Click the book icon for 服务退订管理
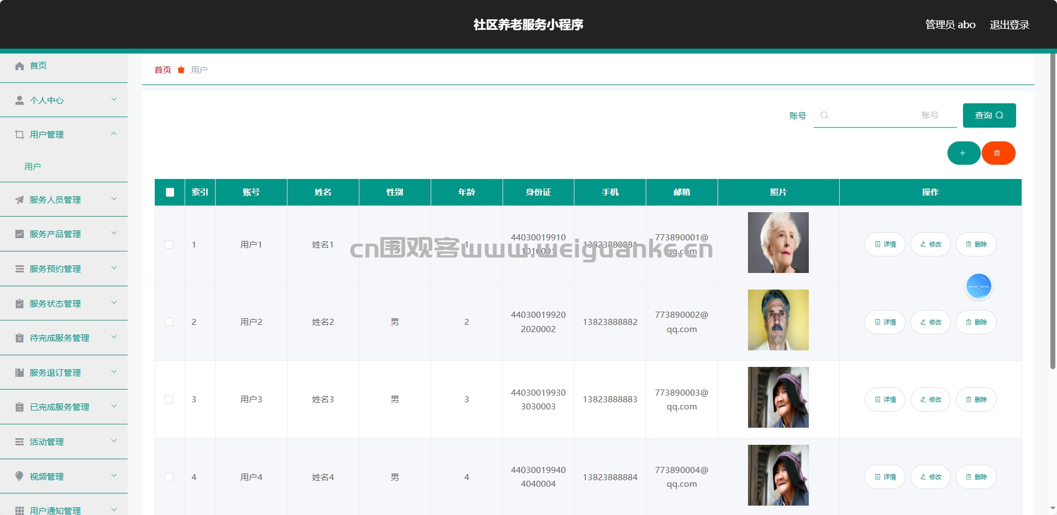 click(x=19, y=372)
